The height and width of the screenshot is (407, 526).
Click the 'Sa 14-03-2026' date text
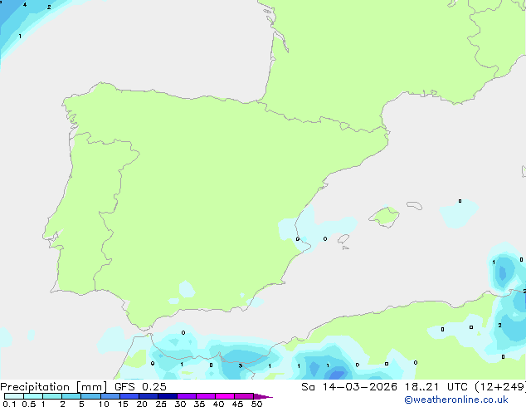pos(349,387)
